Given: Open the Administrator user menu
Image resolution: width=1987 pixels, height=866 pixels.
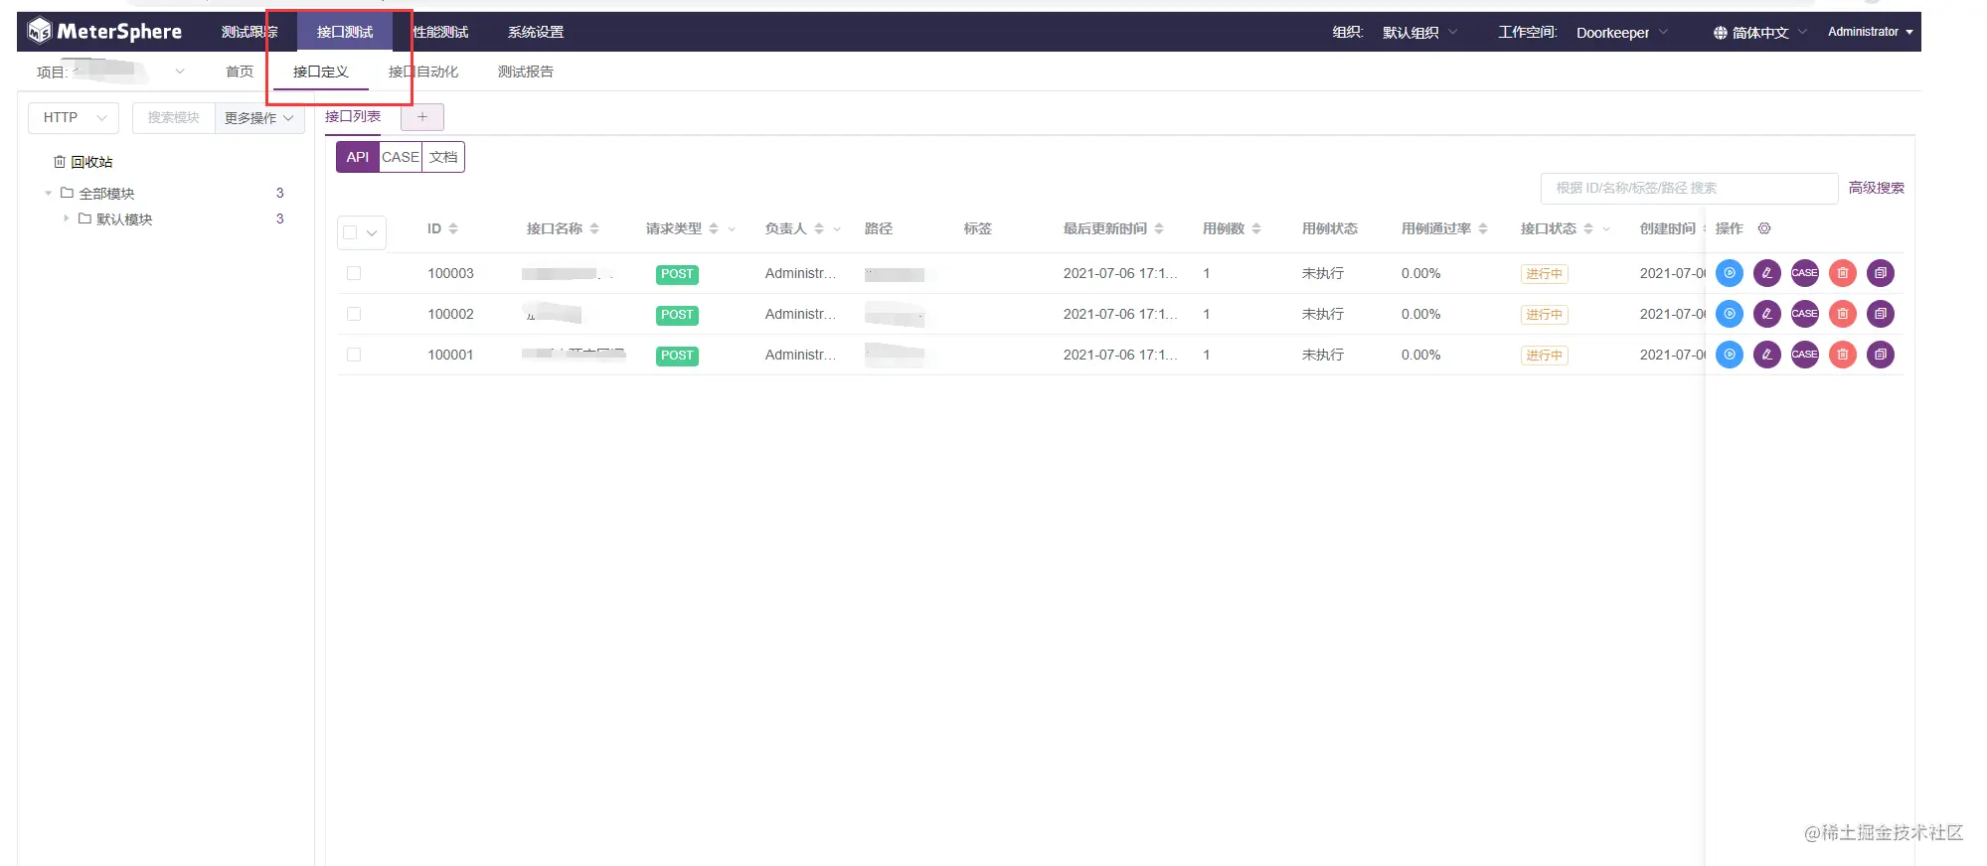Looking at the screenshot, I should click(x=1870, y=32).
